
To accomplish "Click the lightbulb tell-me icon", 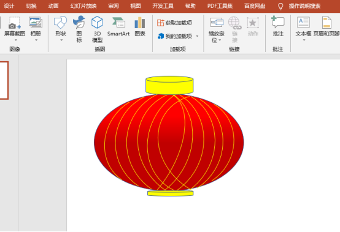I will pyautogui.click(x=280, y=6).
